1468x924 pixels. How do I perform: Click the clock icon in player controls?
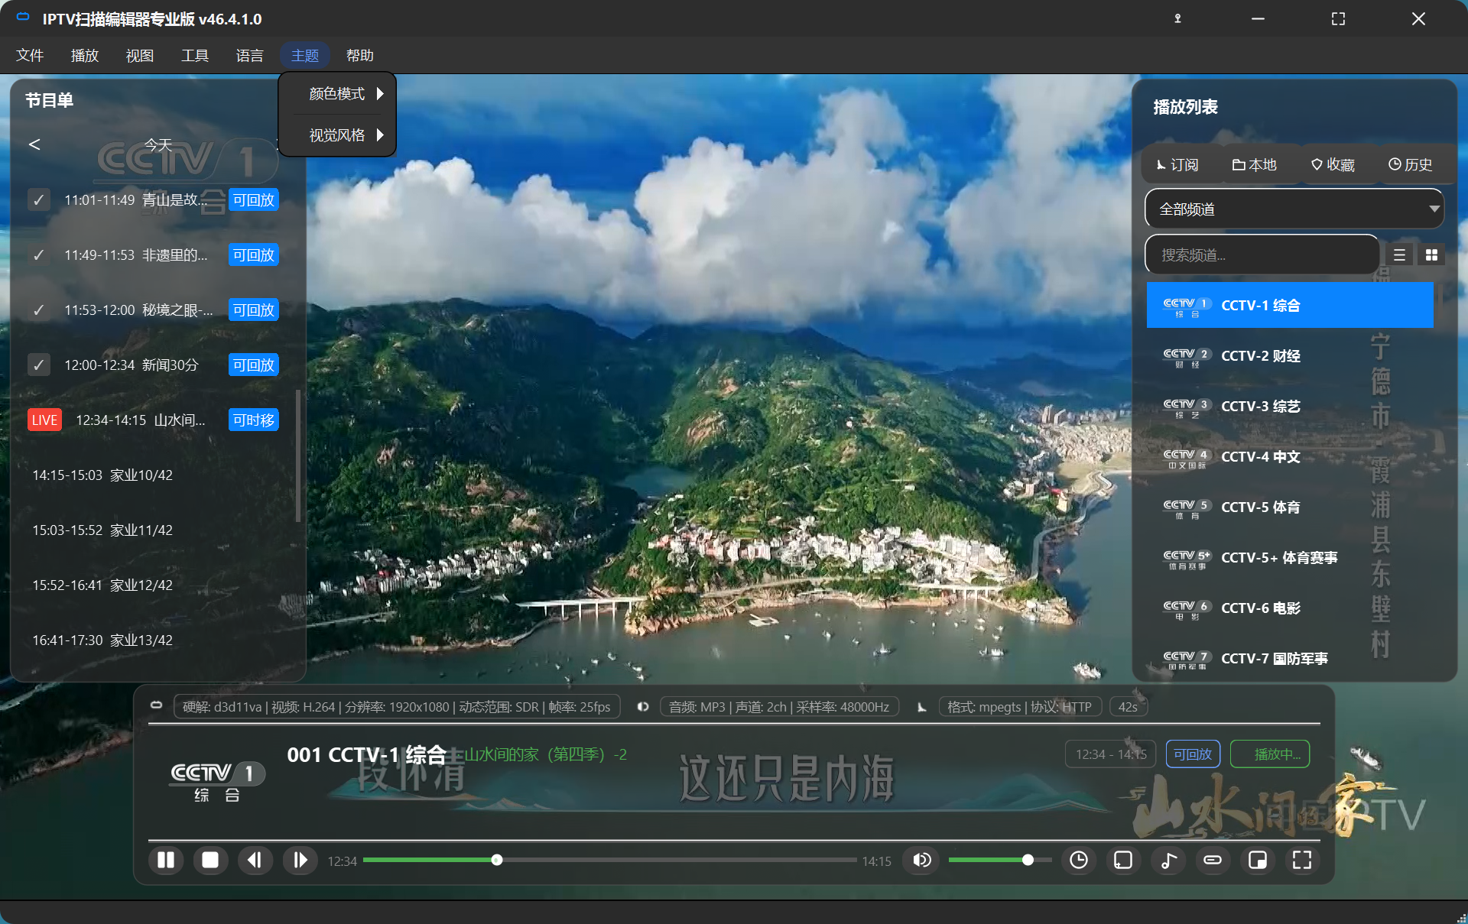click(1078, 861)
